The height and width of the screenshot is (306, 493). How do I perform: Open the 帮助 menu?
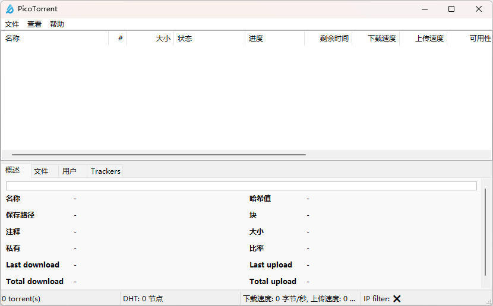click(57, 24)
